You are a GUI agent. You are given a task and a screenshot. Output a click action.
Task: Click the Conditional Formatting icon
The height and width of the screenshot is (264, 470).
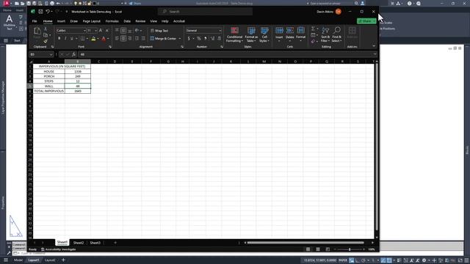tap(235, 31)
